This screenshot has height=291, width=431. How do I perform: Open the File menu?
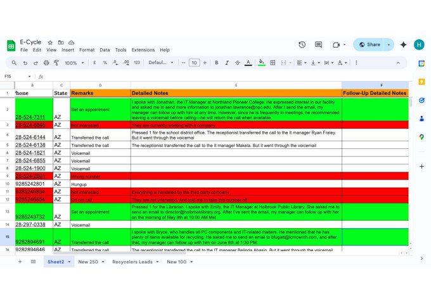[24, 50]
